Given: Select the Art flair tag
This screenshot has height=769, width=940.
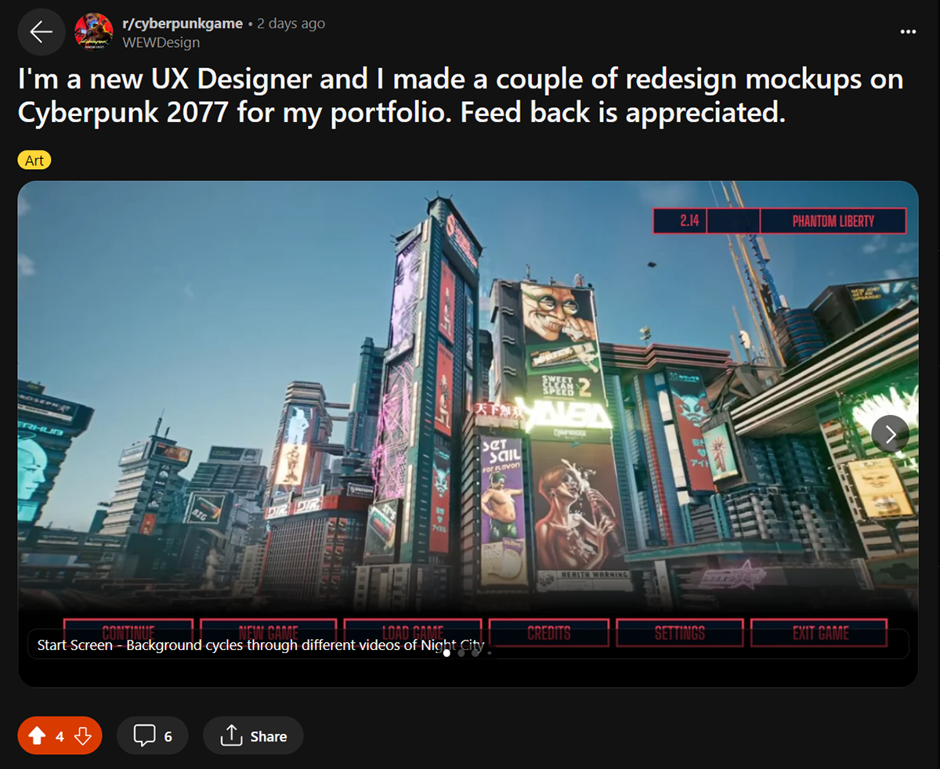Looking at the screenshot, I should pyautogui.click(x=34, y=160).
